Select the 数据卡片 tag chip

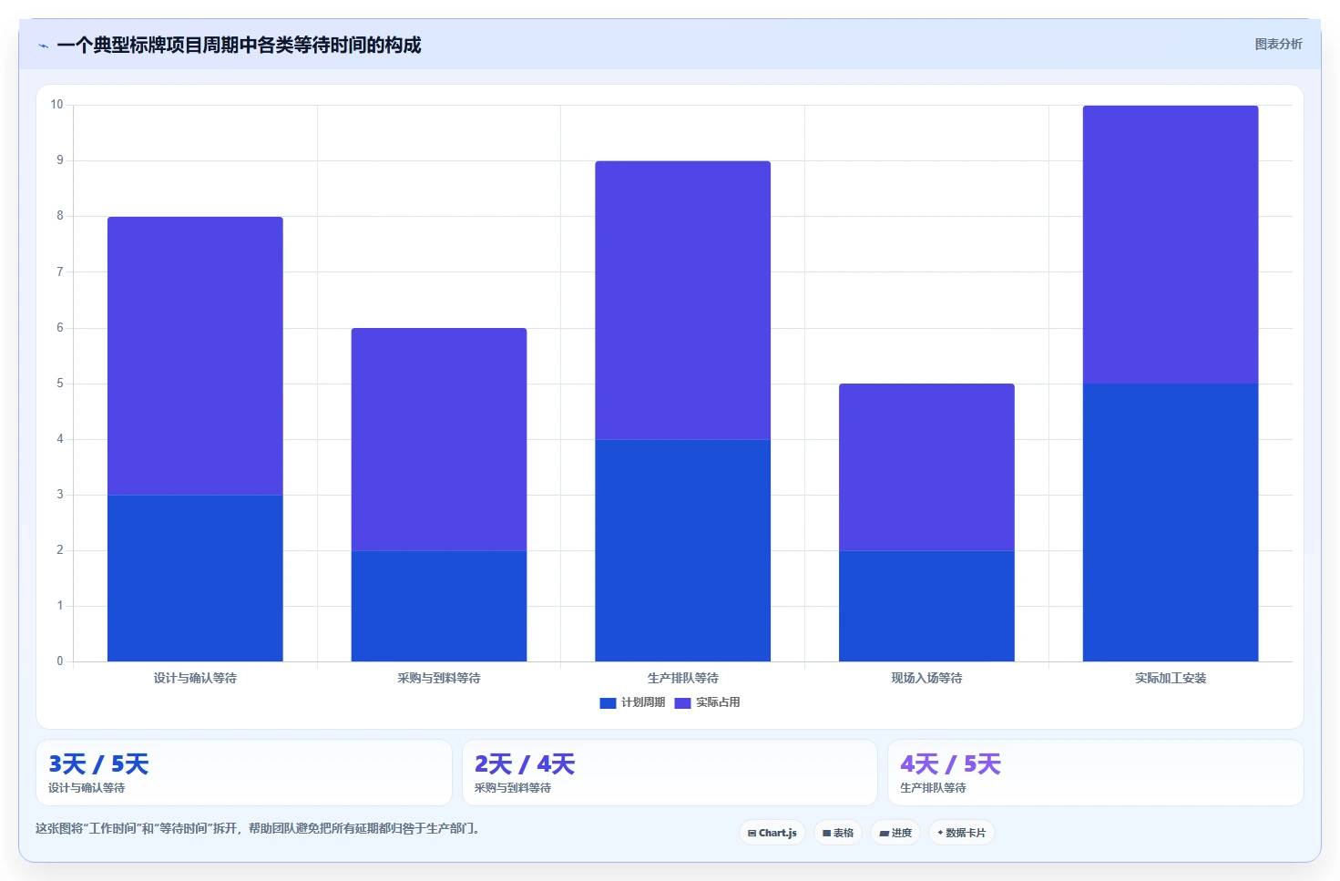(x=961, y=833)
